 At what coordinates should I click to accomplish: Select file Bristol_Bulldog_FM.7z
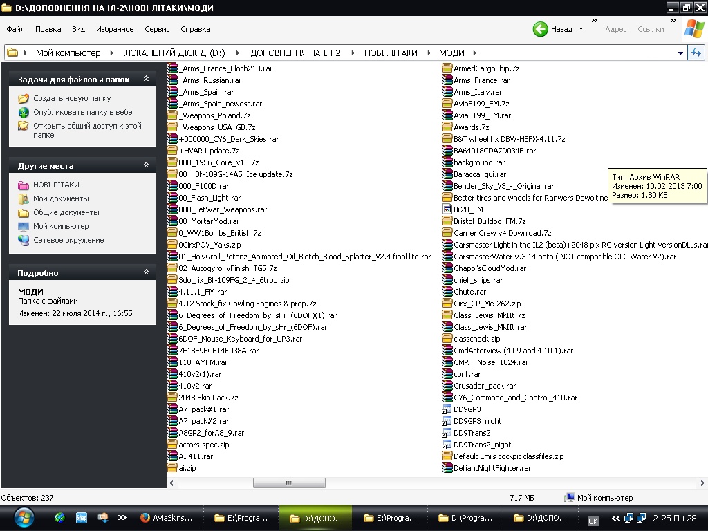tap(490, 221)
